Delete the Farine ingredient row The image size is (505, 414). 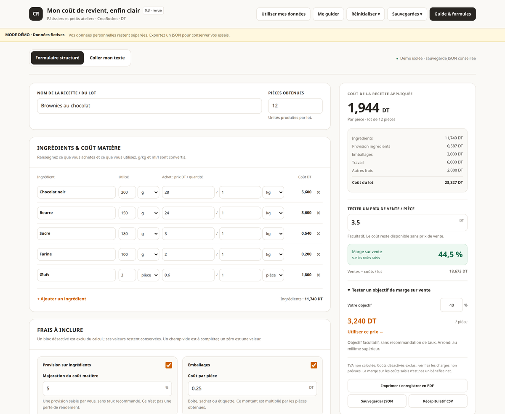pos(318,254)
